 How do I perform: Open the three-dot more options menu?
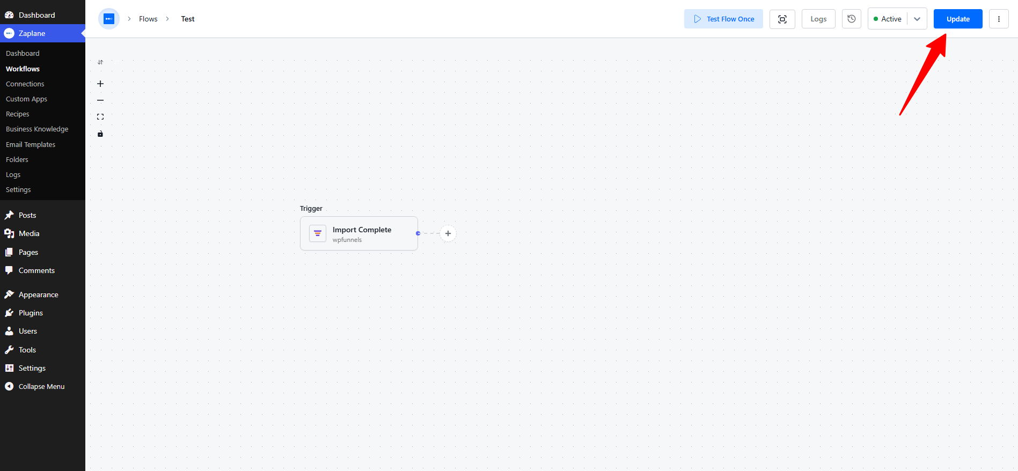[x=999, y=19]
